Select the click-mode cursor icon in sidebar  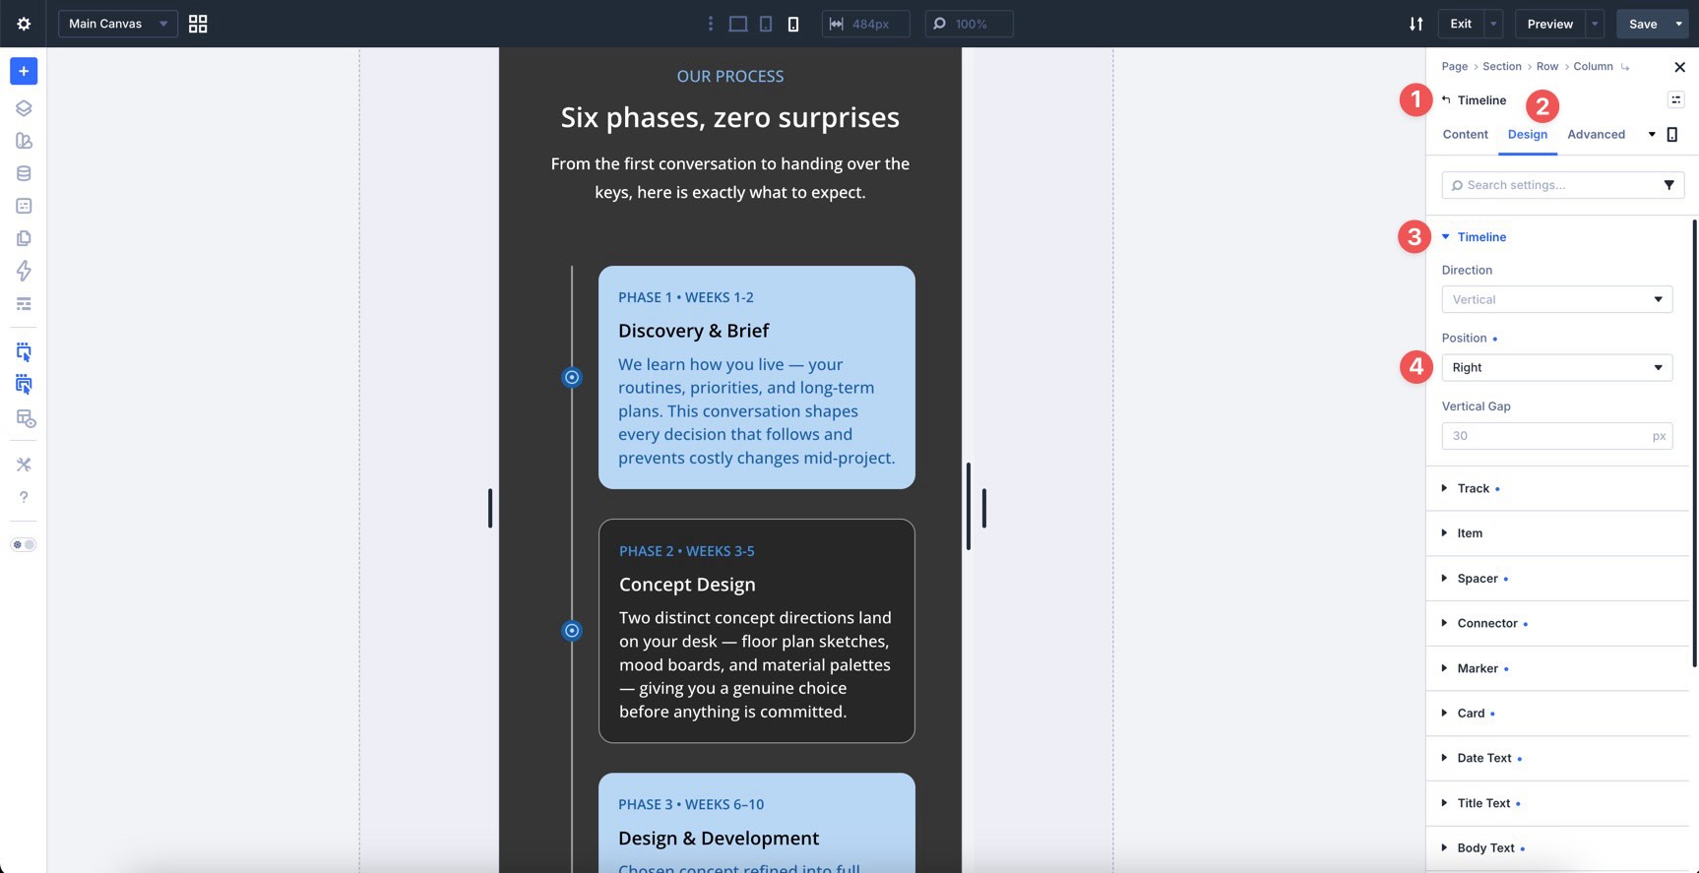[x=24, y=351]
